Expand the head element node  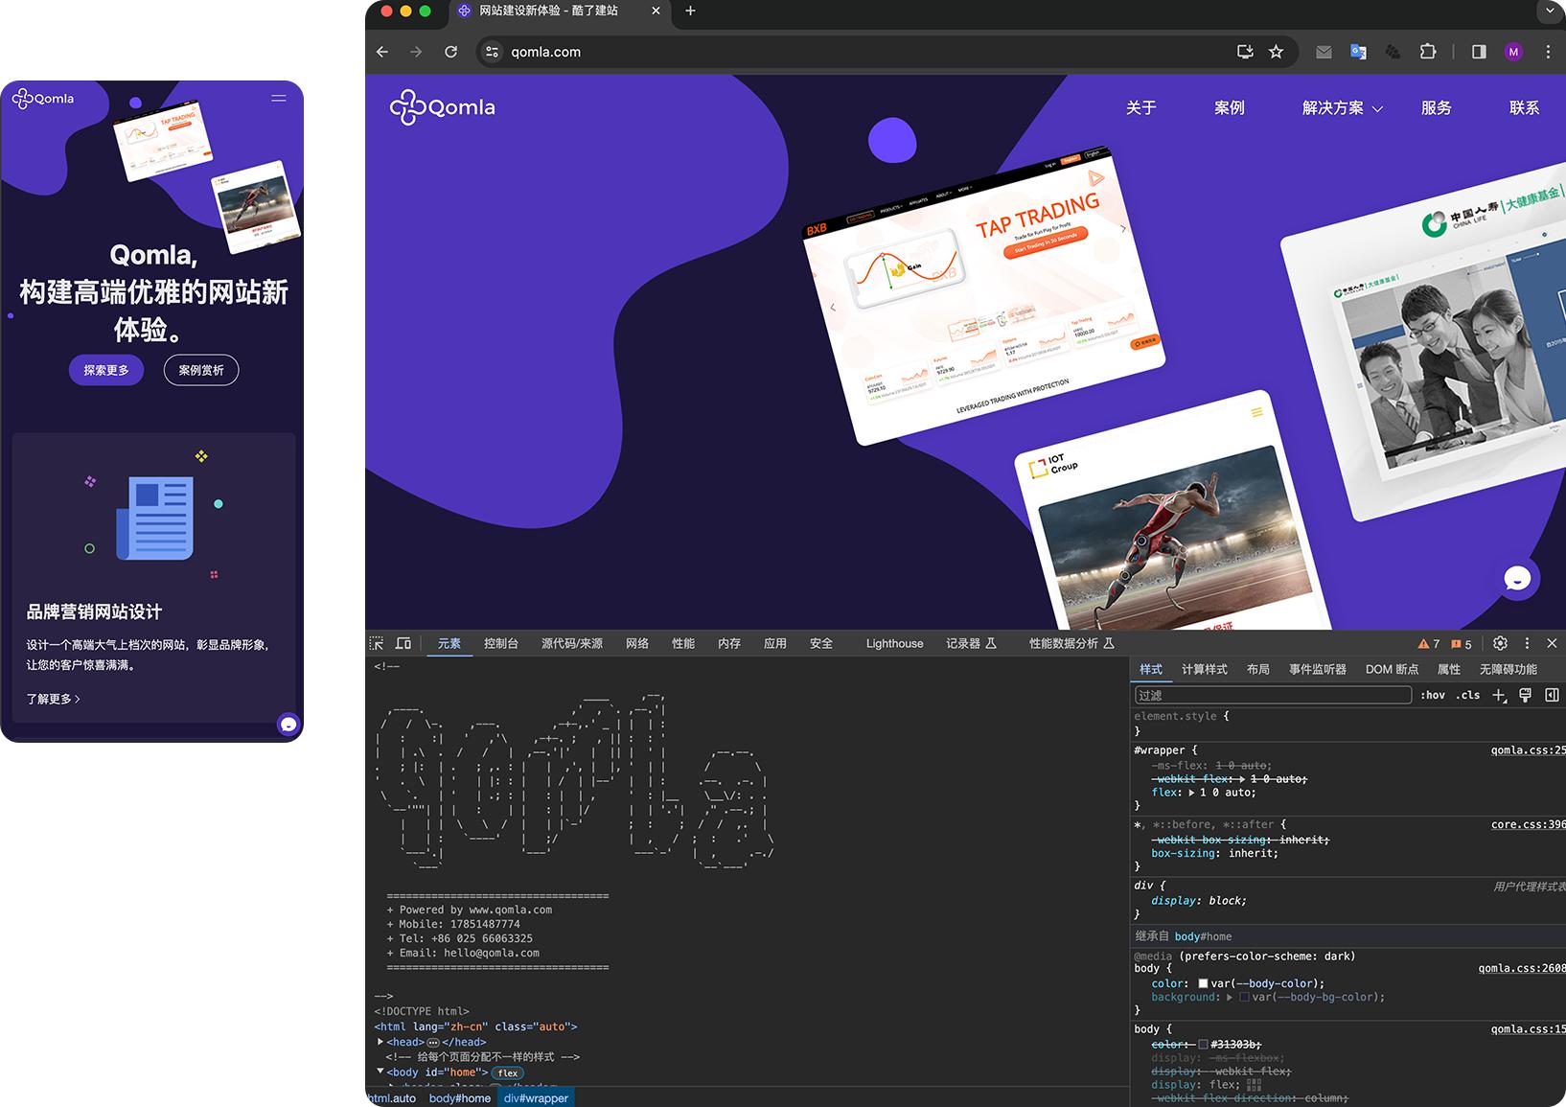pyautogui.click(x=380, y=1042)
